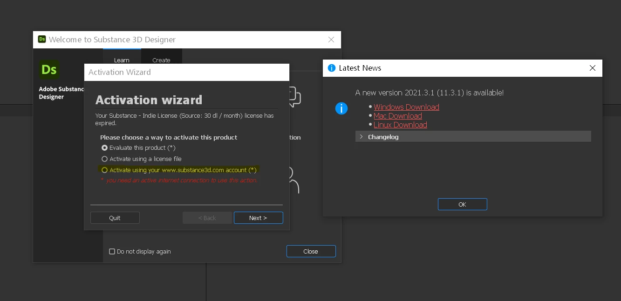
Task: Click the Activation wizard heading
Action: pyautogui.click(x=149, y=100)
